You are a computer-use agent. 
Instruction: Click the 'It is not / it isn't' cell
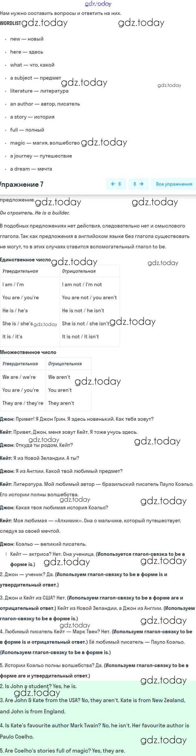pos(80,336)
